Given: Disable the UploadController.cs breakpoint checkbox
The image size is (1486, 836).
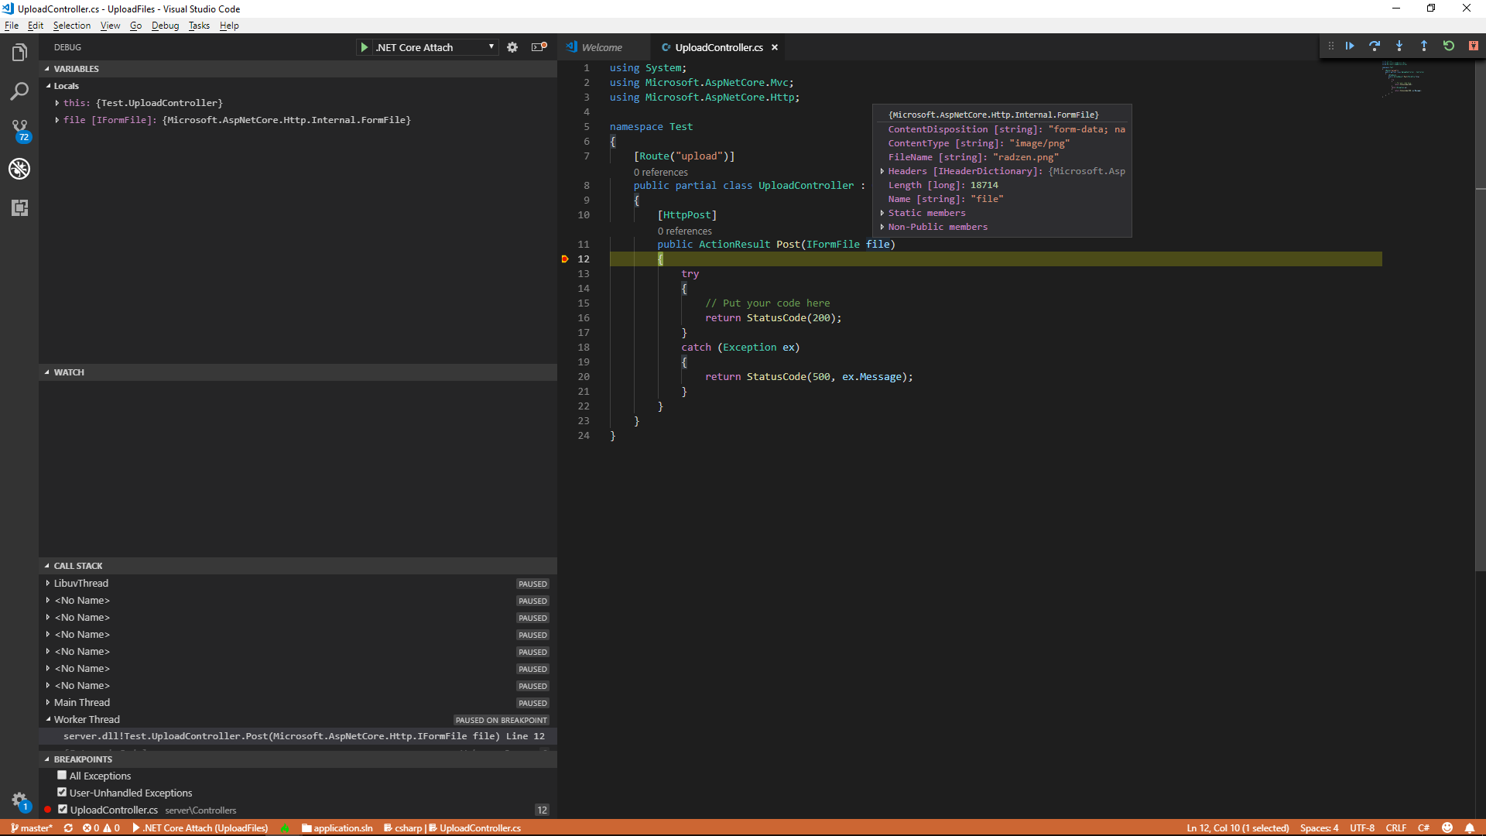Looking at the screenshot, I should 63,809.
